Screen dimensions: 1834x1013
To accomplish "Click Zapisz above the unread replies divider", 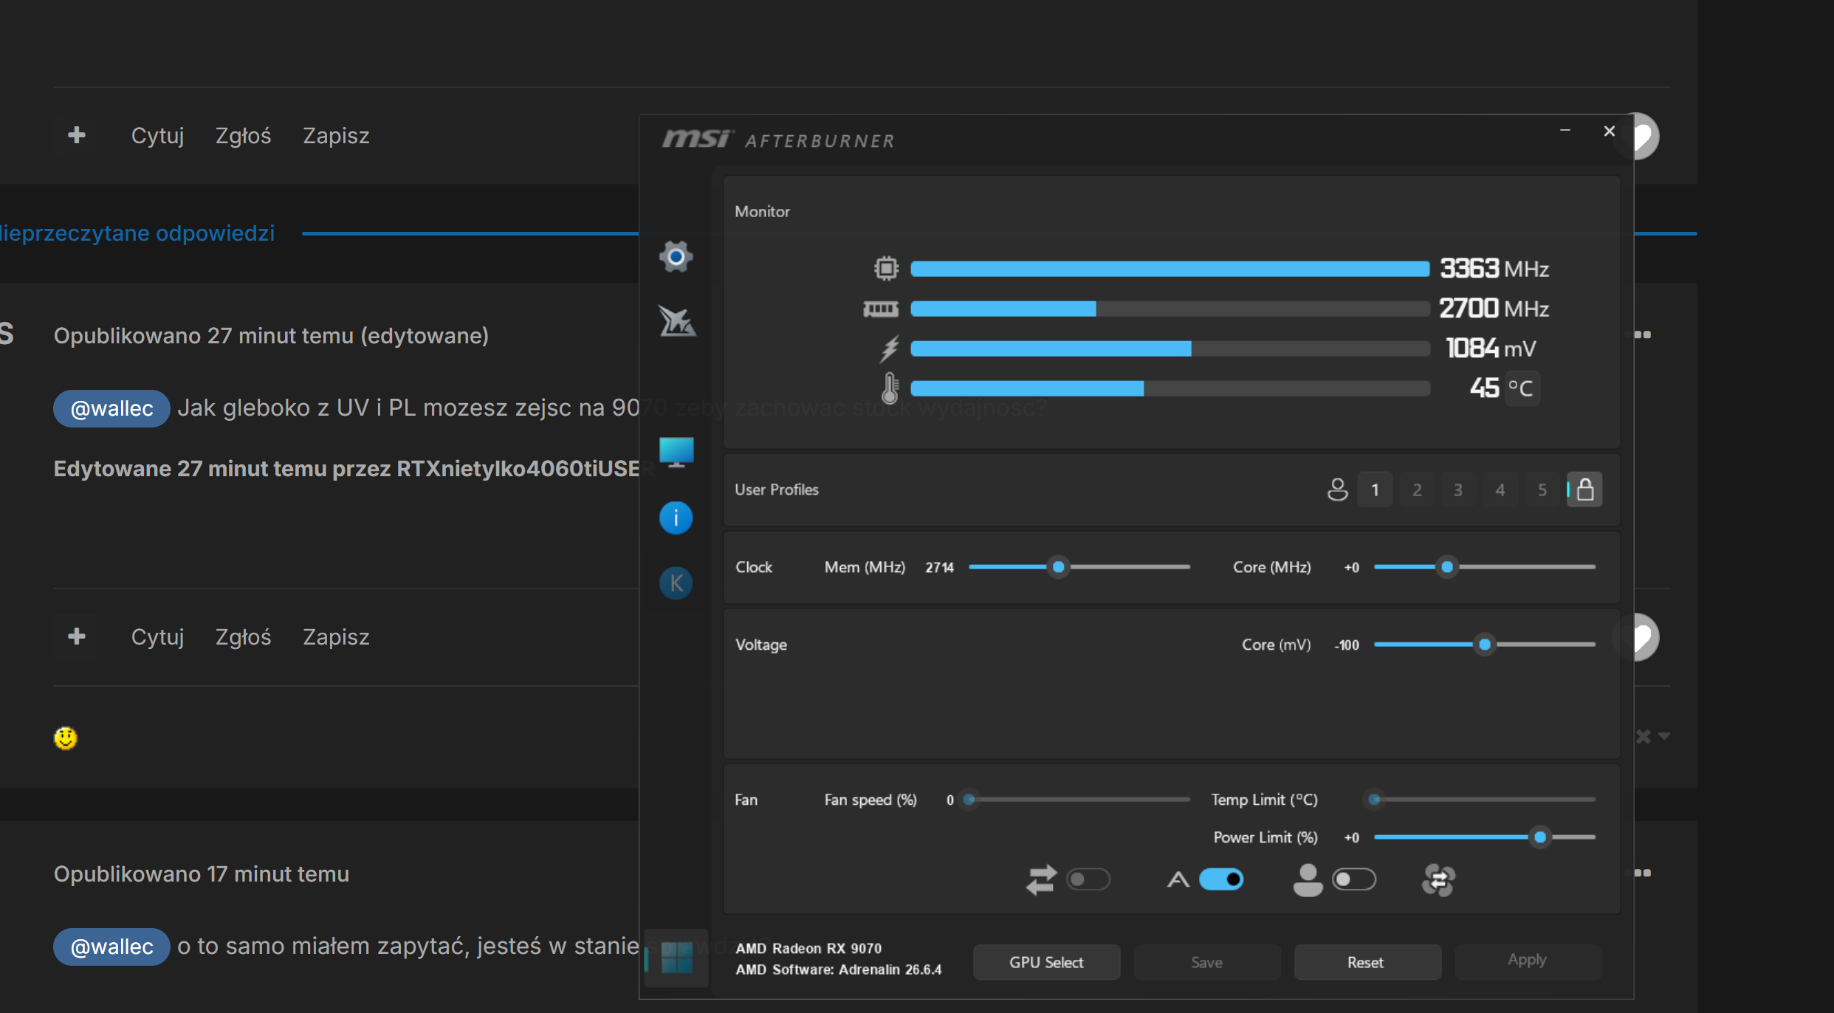I will click(x=336, y=136).
